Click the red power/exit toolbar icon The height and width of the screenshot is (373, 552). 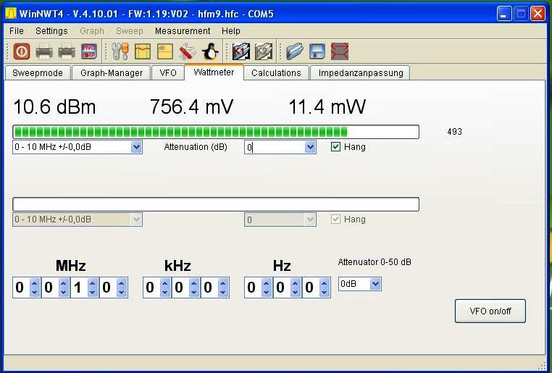point(22,51)
